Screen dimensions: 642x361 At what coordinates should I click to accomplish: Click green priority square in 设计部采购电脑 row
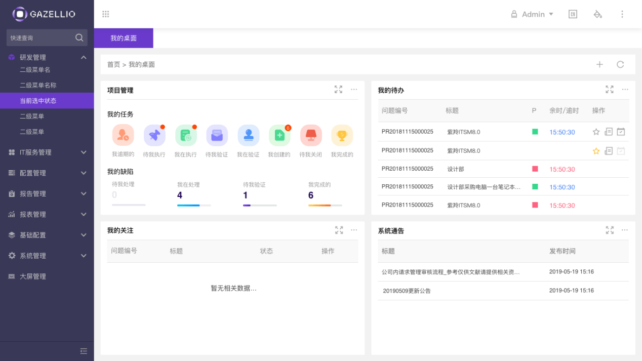[x=535, y=186]
